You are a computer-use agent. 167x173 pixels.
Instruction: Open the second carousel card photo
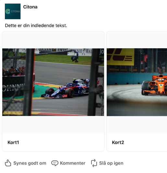tap(137, 82)
